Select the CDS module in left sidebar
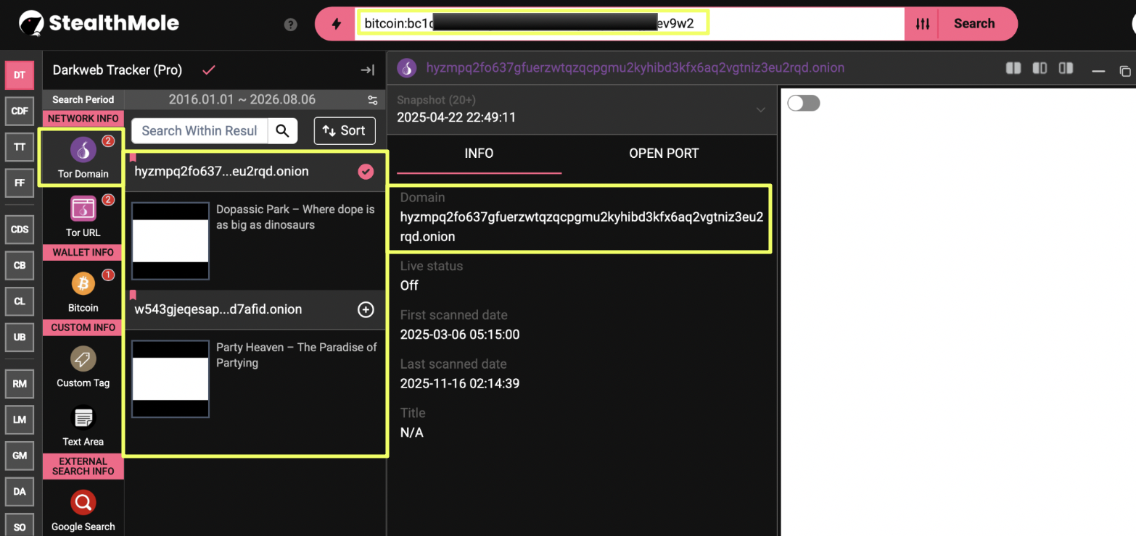Viewport: 1136px width, 536px height. click(20, 230)
